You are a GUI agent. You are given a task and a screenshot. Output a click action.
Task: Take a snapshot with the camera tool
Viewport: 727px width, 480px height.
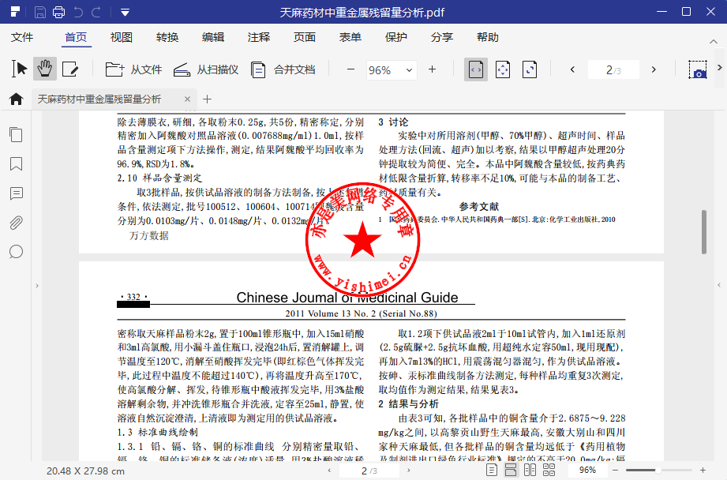click(x=698, y=69)
